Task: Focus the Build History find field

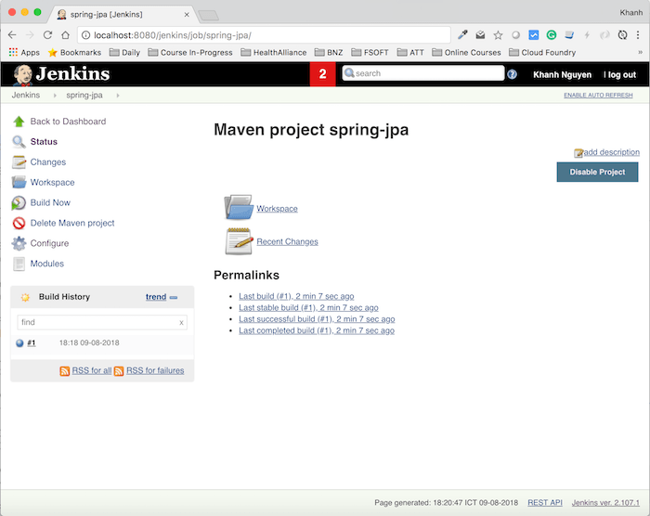Action: tap(102, 322)
